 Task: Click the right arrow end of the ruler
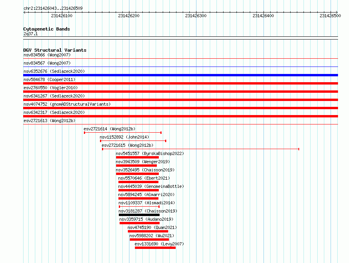(336, 12)
